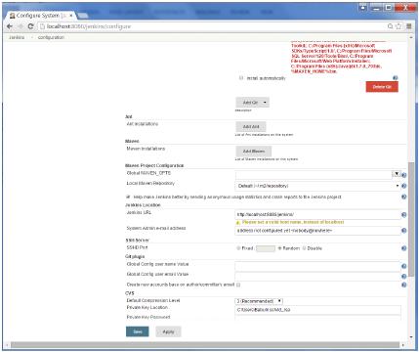
Task: Click the vertical page scrollbar thumb
Action: point(411,218)
